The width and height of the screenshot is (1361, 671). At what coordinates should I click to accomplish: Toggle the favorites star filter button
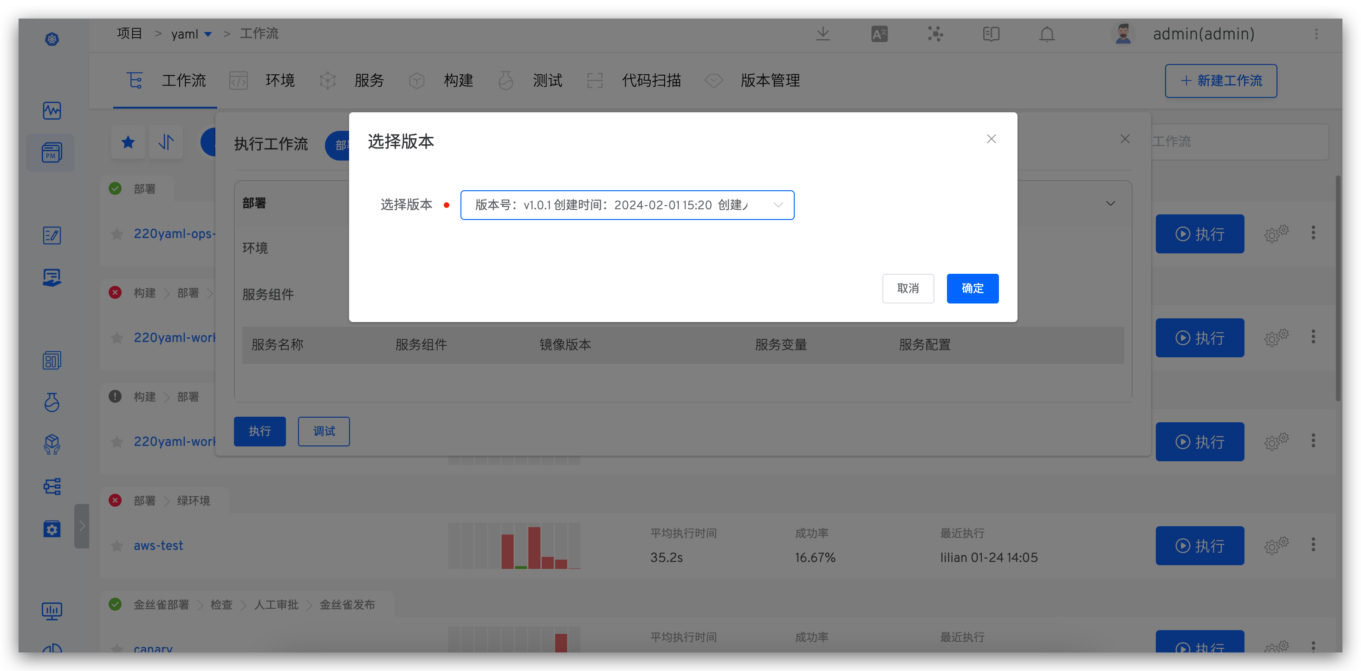click(x=128, y=142)
